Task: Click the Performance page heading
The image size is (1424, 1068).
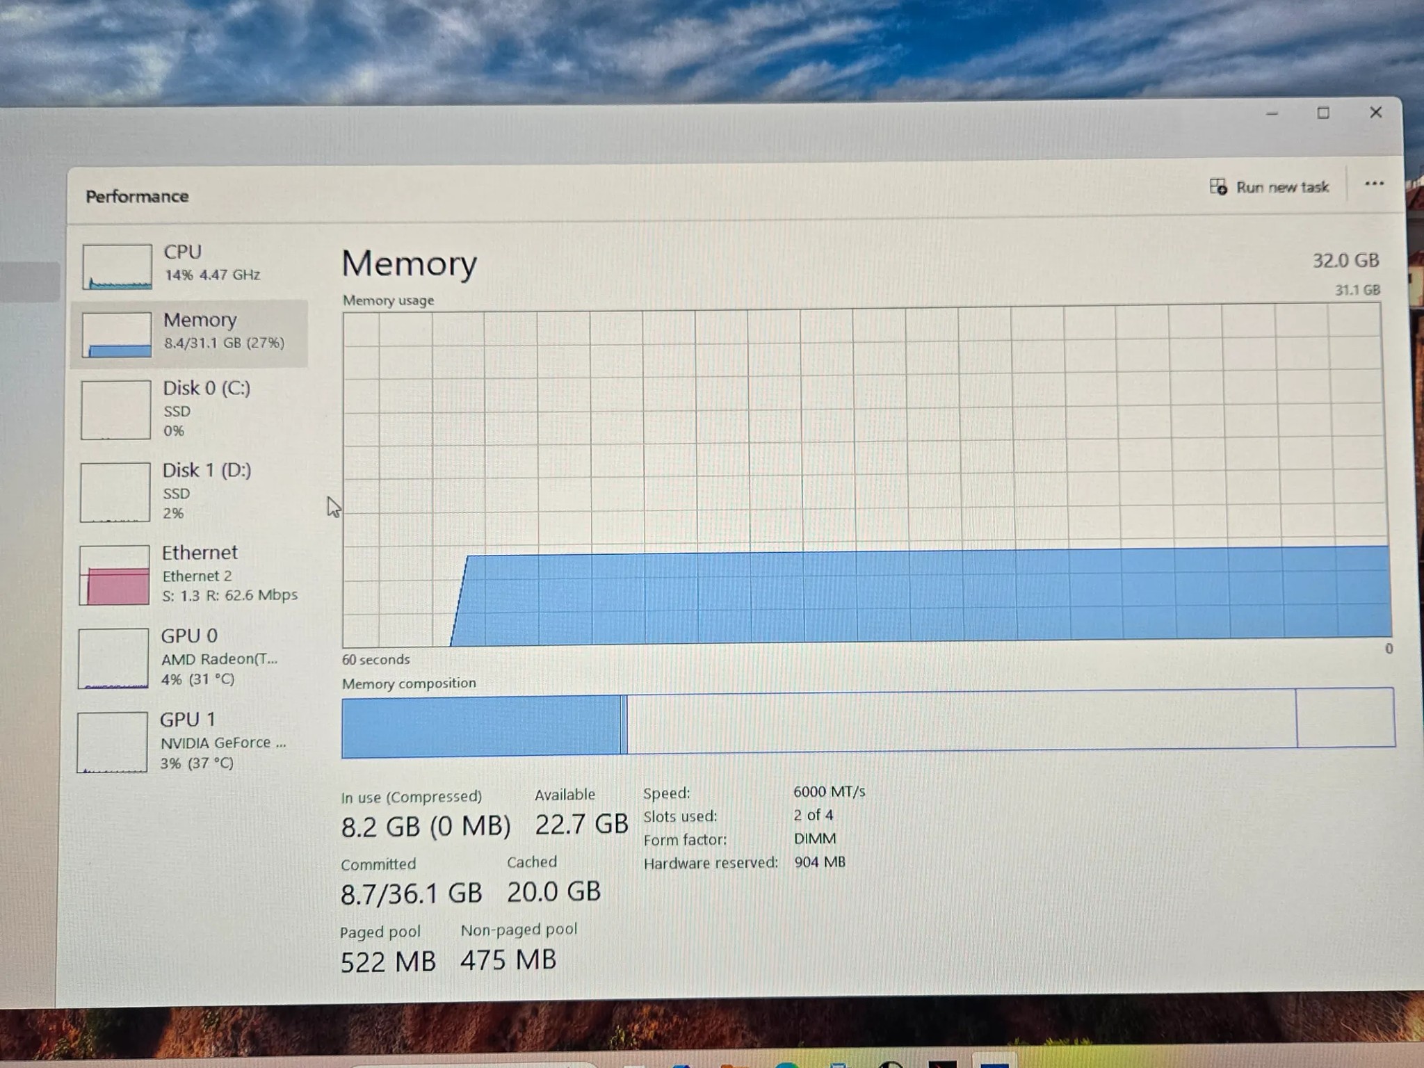Action: point(137,197)
